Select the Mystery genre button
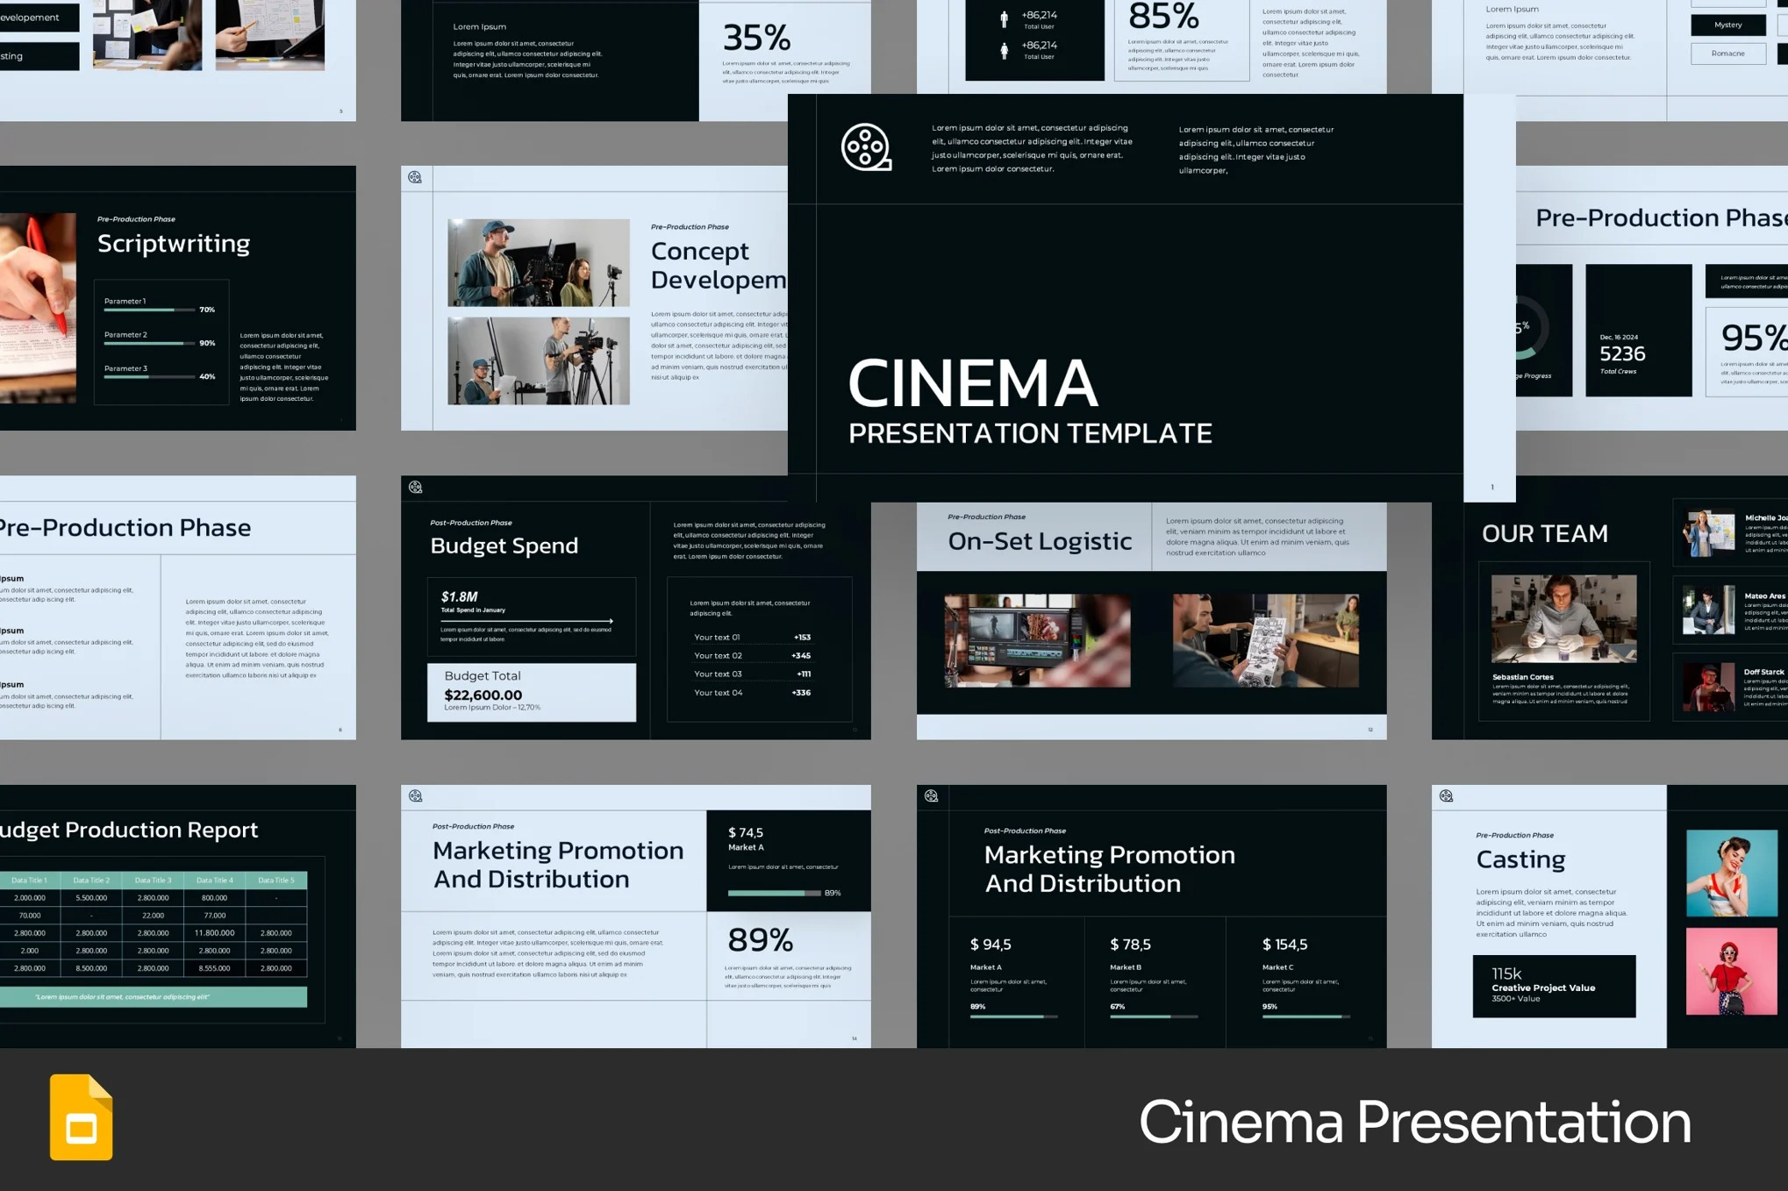Image resolution: width=1788 pixels, height=1191 pixels. 1727,25
